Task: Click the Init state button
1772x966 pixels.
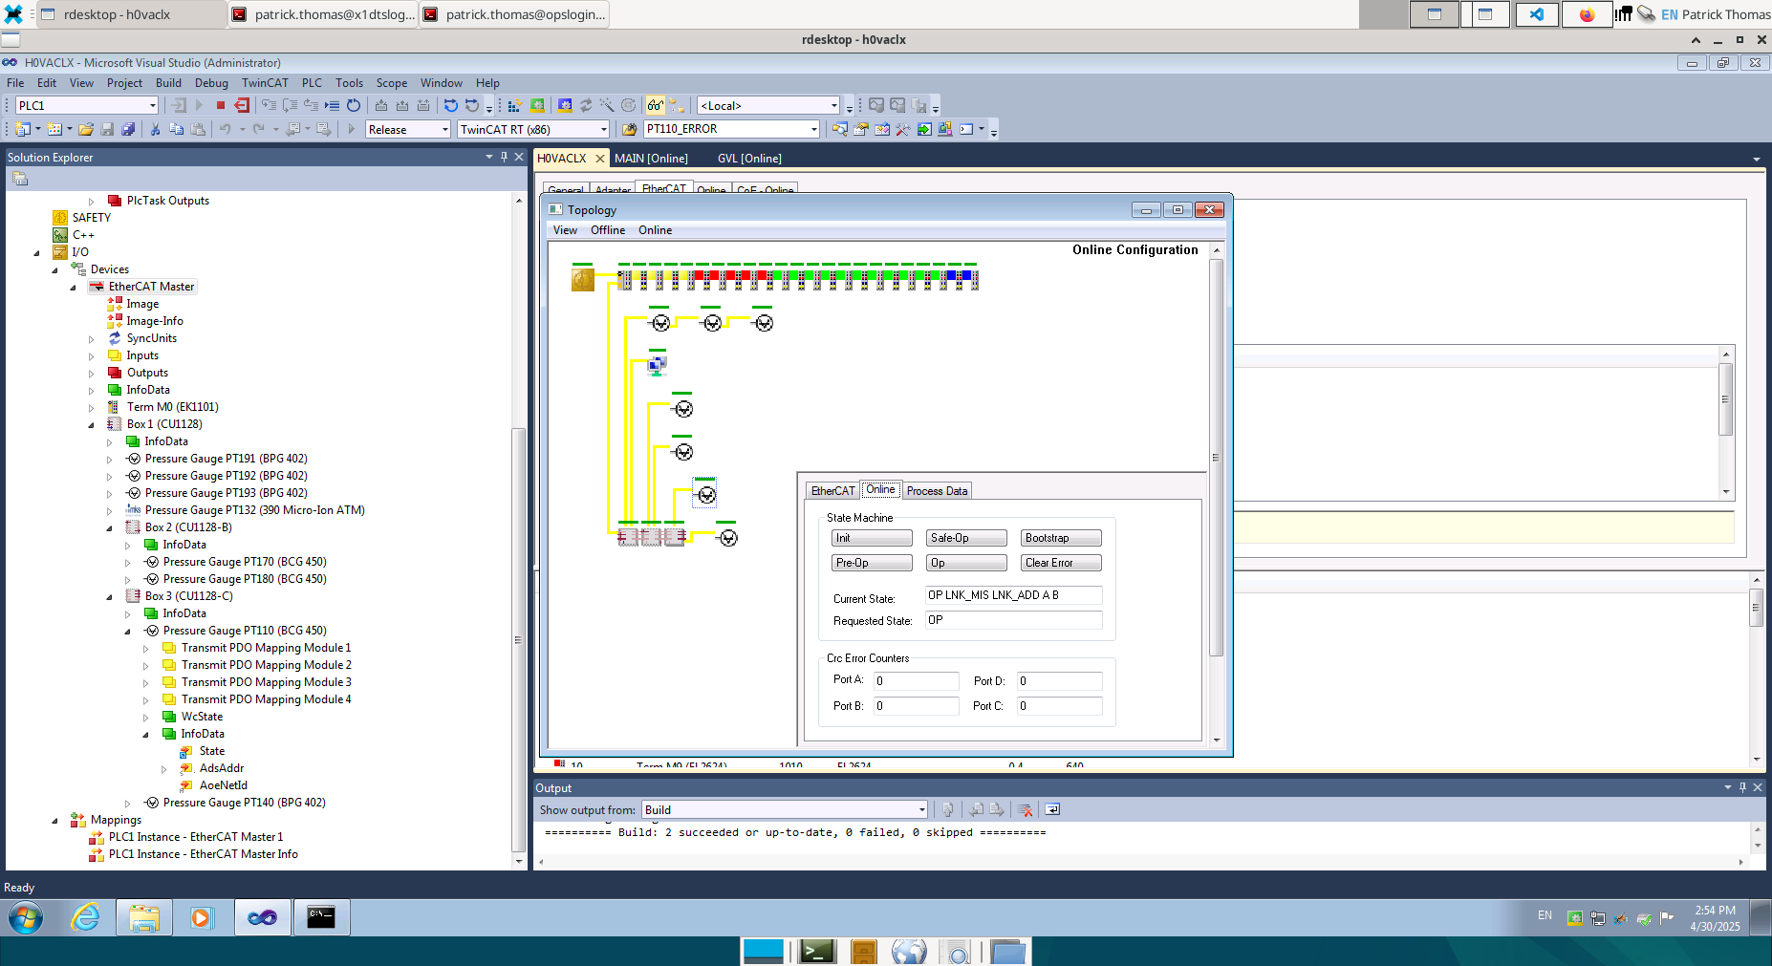Action: [872, 538]
